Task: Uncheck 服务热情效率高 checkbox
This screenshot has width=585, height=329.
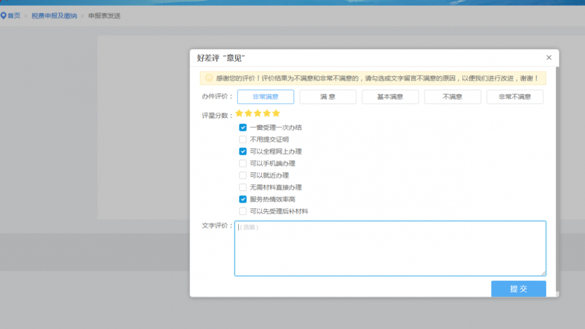Action: (x=243, y=199)
